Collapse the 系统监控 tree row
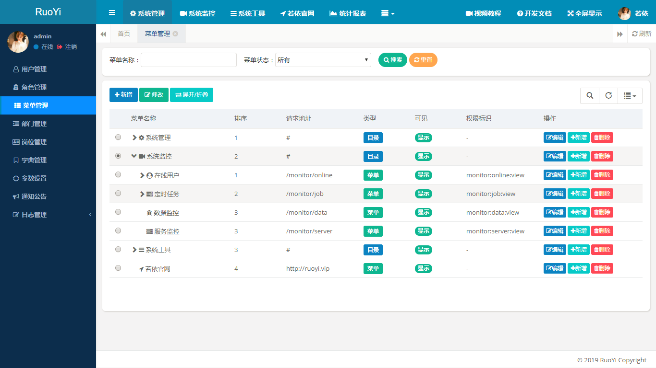656x368 pixels. point(134,156)
